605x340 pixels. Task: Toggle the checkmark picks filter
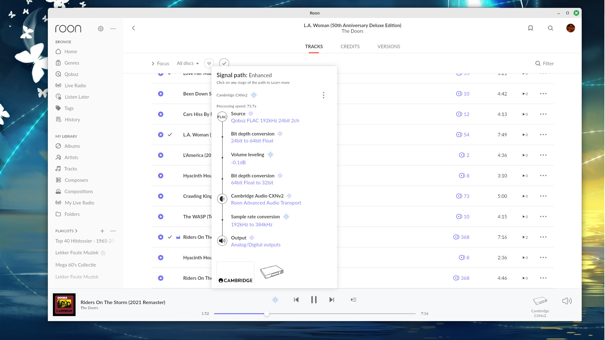(224, 63)
